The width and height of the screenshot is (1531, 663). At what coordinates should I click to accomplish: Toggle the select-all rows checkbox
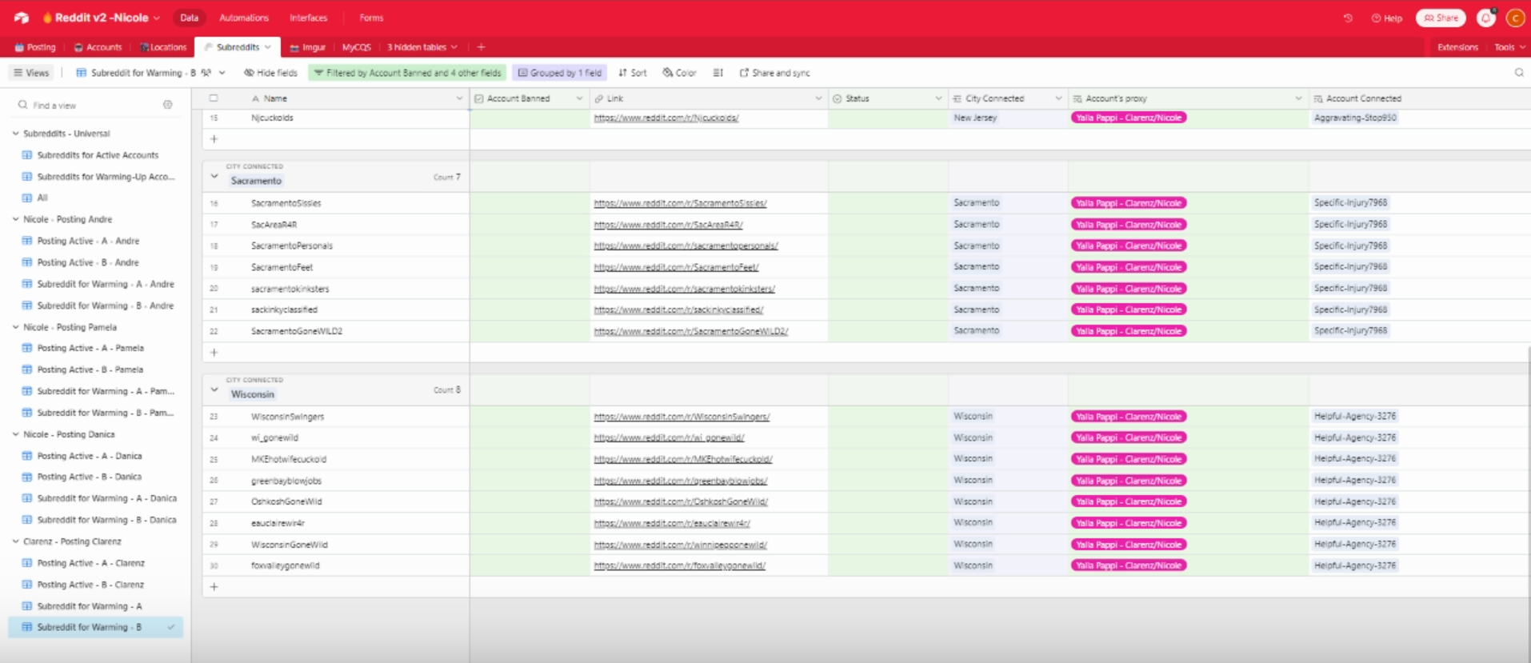pyautogui.click(x=214, y=98)
